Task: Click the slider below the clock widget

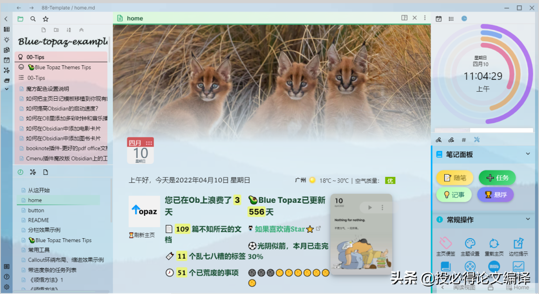Action: [x=483, y=131]
